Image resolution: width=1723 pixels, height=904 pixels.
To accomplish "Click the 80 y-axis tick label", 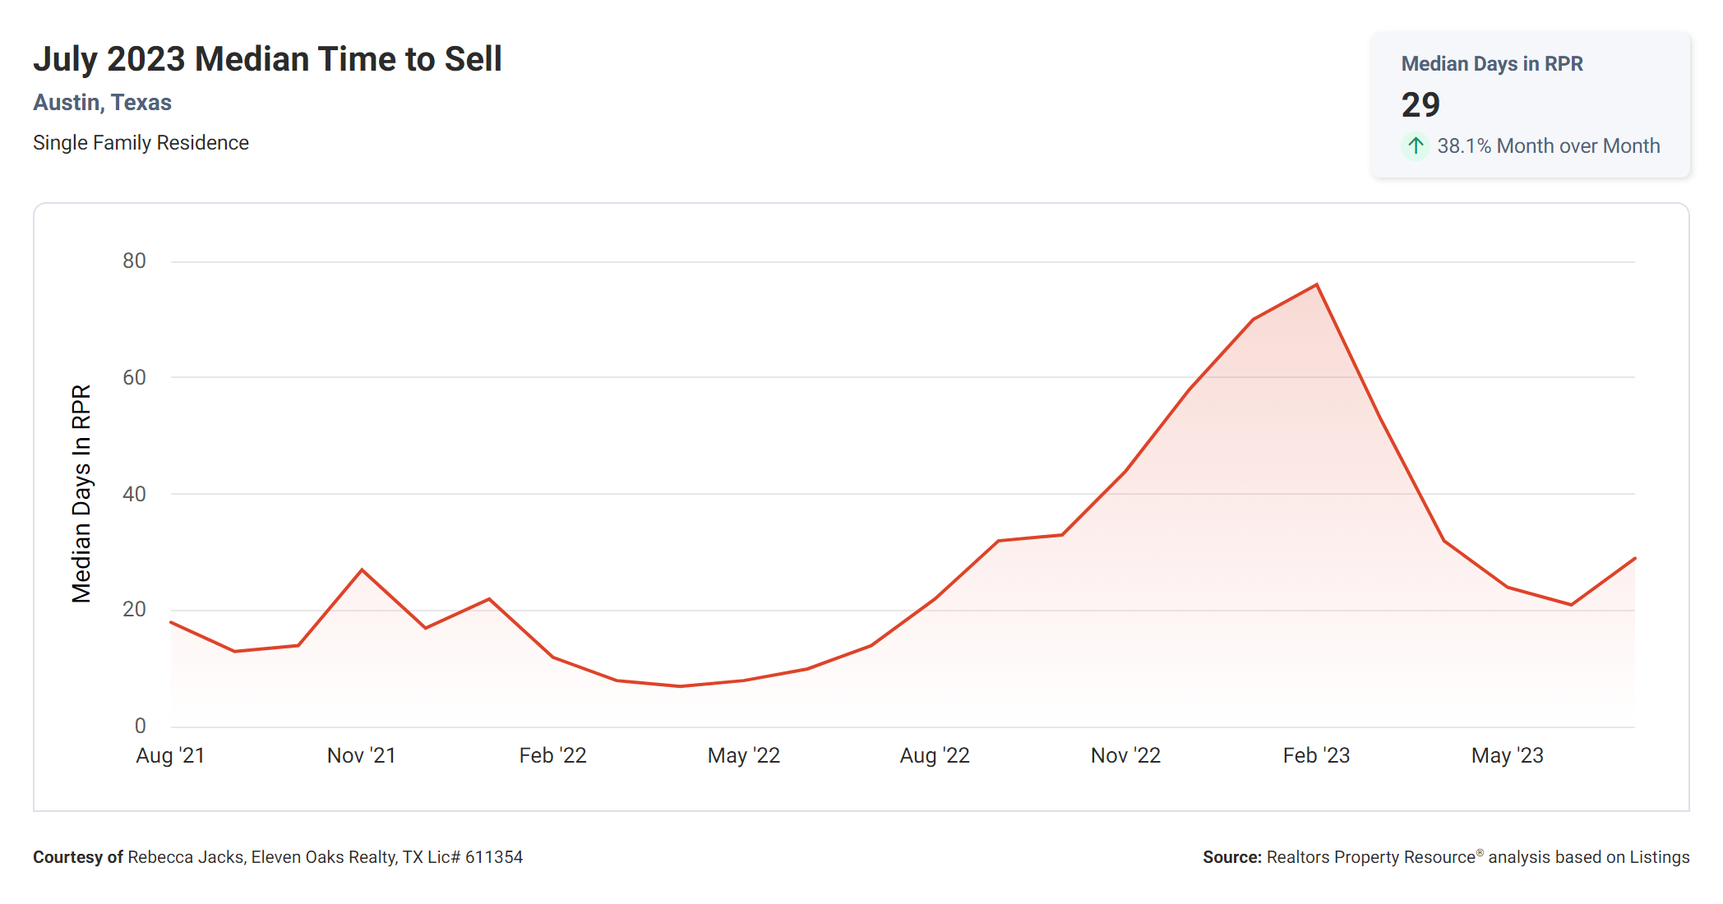I will 134,261.
